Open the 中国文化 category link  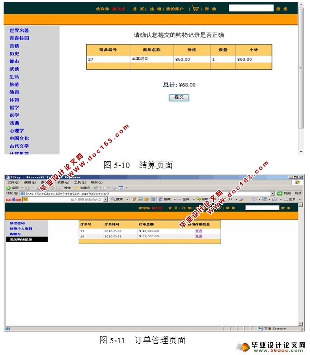[x=19, y=139]
